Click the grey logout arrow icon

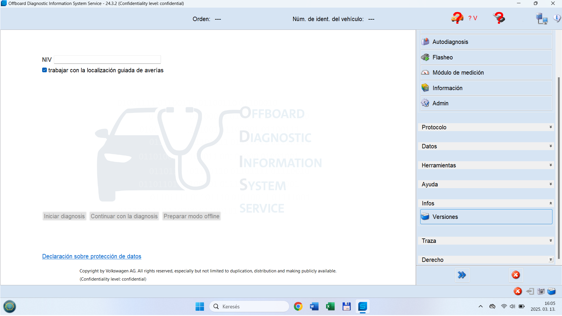point(530,291)
